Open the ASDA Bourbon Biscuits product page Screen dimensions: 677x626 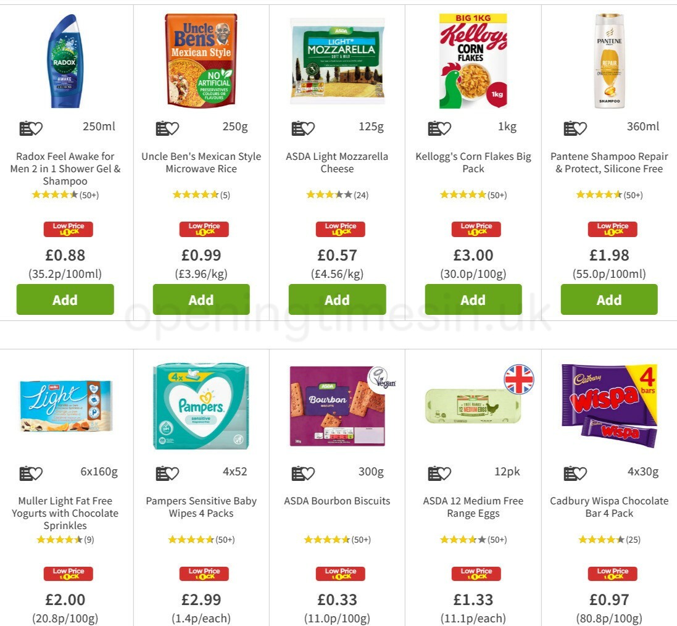pos(337,501)
